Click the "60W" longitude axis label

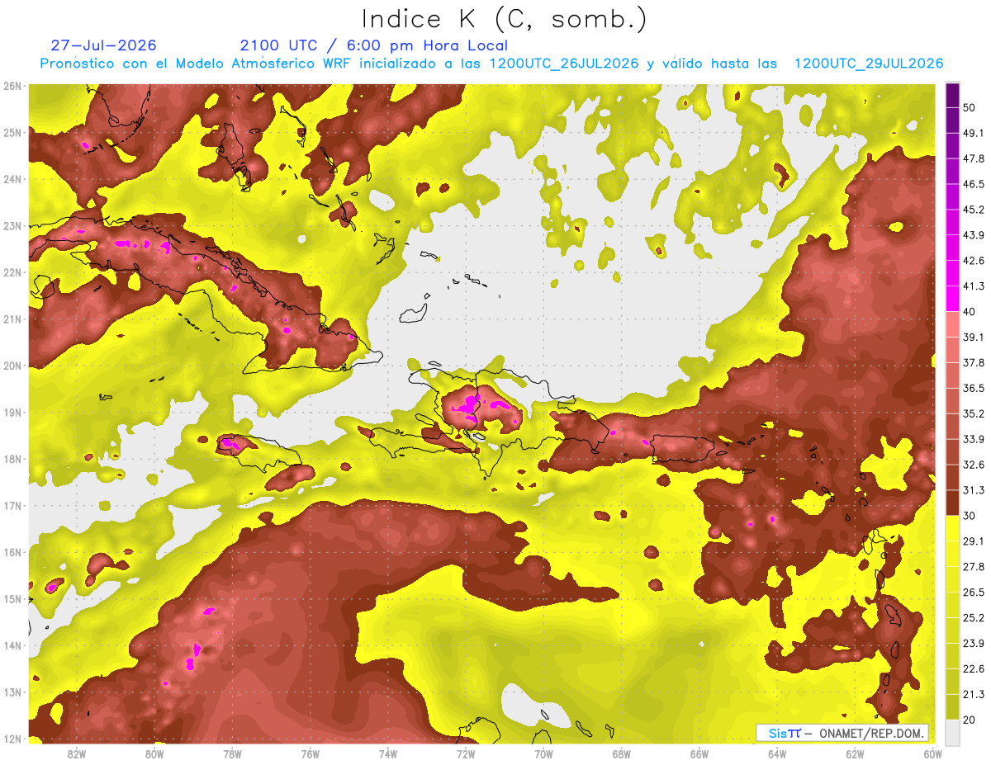[932, 754]
